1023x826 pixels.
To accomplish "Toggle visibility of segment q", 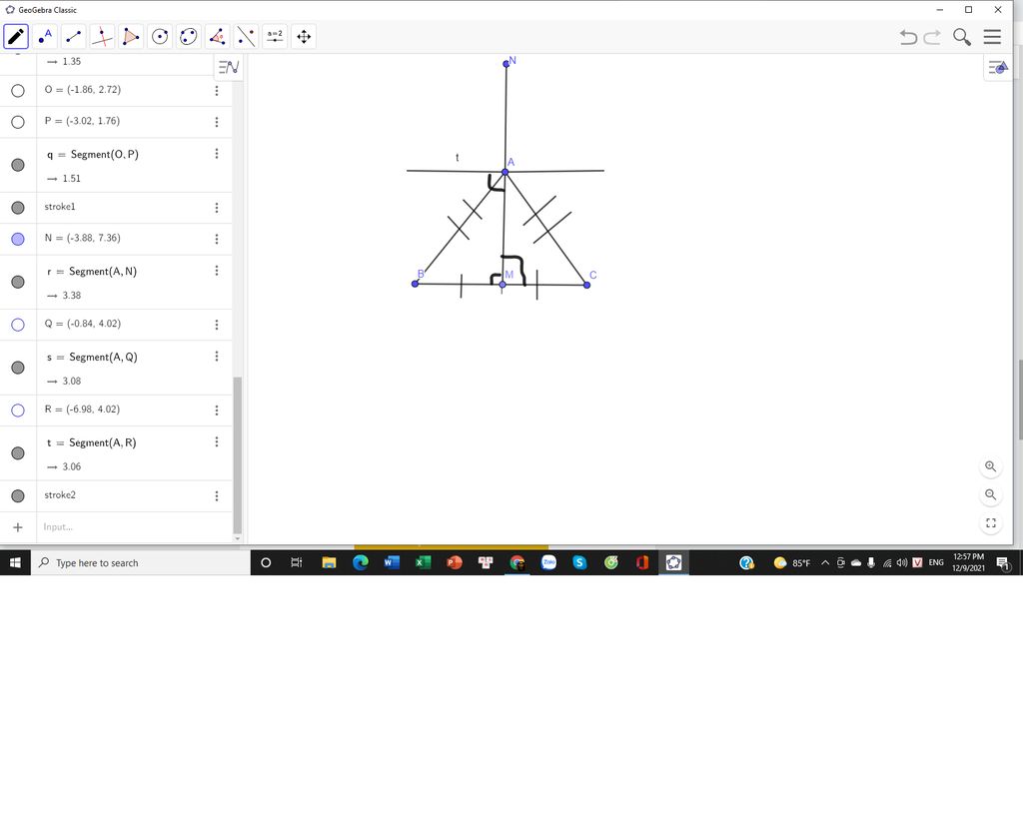I will point(18,165).
